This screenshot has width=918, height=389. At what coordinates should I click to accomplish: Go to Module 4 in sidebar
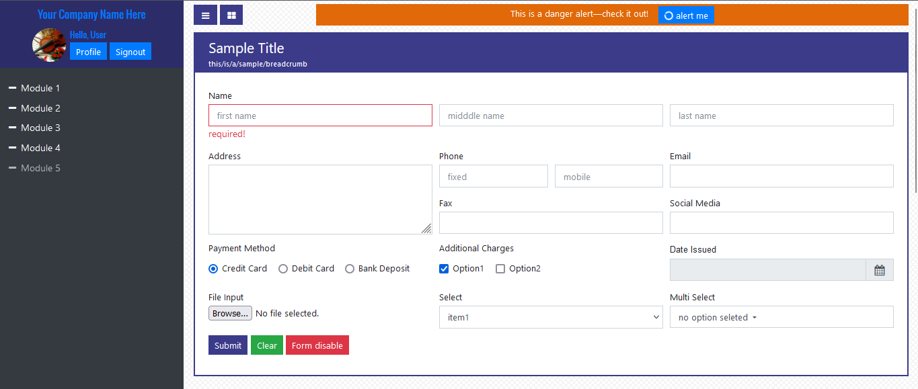(40, 148)
